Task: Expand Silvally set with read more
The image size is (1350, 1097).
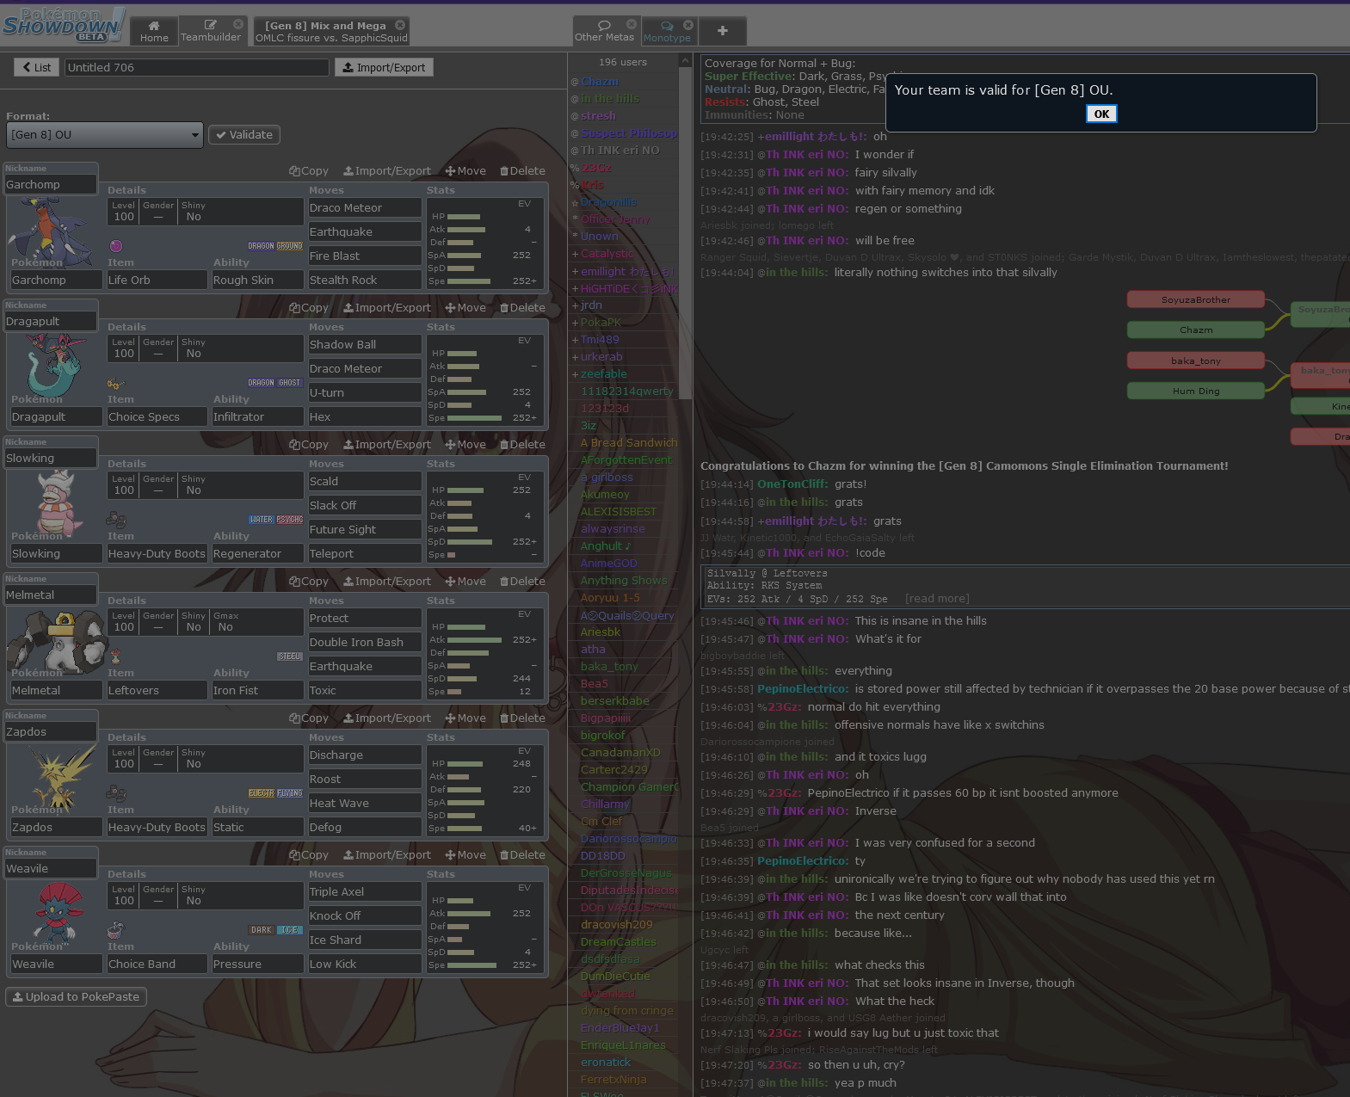Action: click(937, 599)
